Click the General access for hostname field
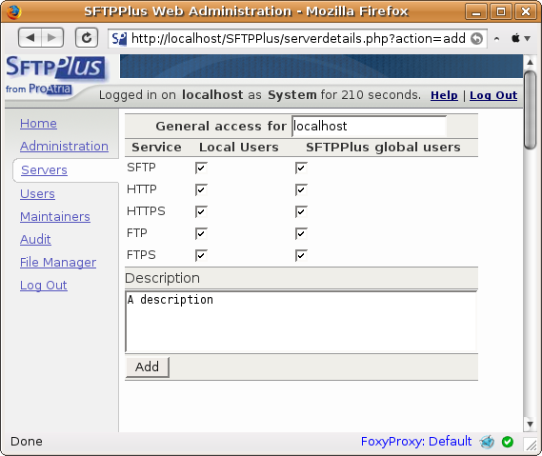The height and width of the screenshot is (456, 542). [x=370, y=126]
